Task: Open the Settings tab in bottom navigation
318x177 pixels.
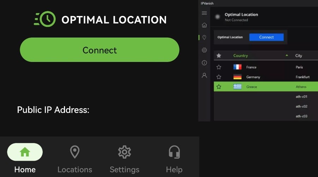Action: [x=124, y=159]
